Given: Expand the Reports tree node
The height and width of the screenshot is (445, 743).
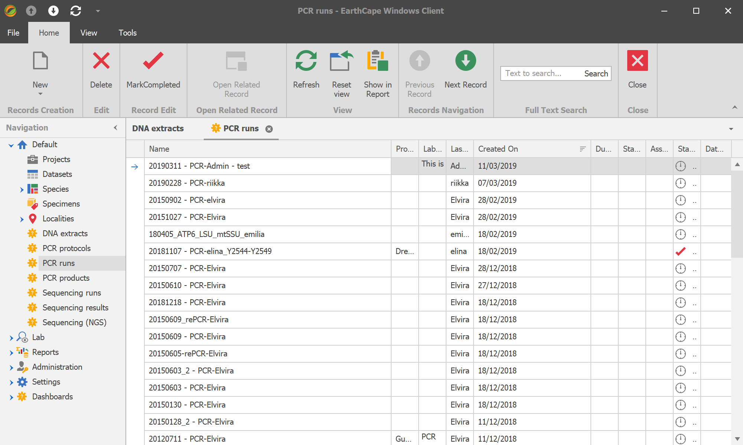Looking at the screenshot, I should 11,353.
